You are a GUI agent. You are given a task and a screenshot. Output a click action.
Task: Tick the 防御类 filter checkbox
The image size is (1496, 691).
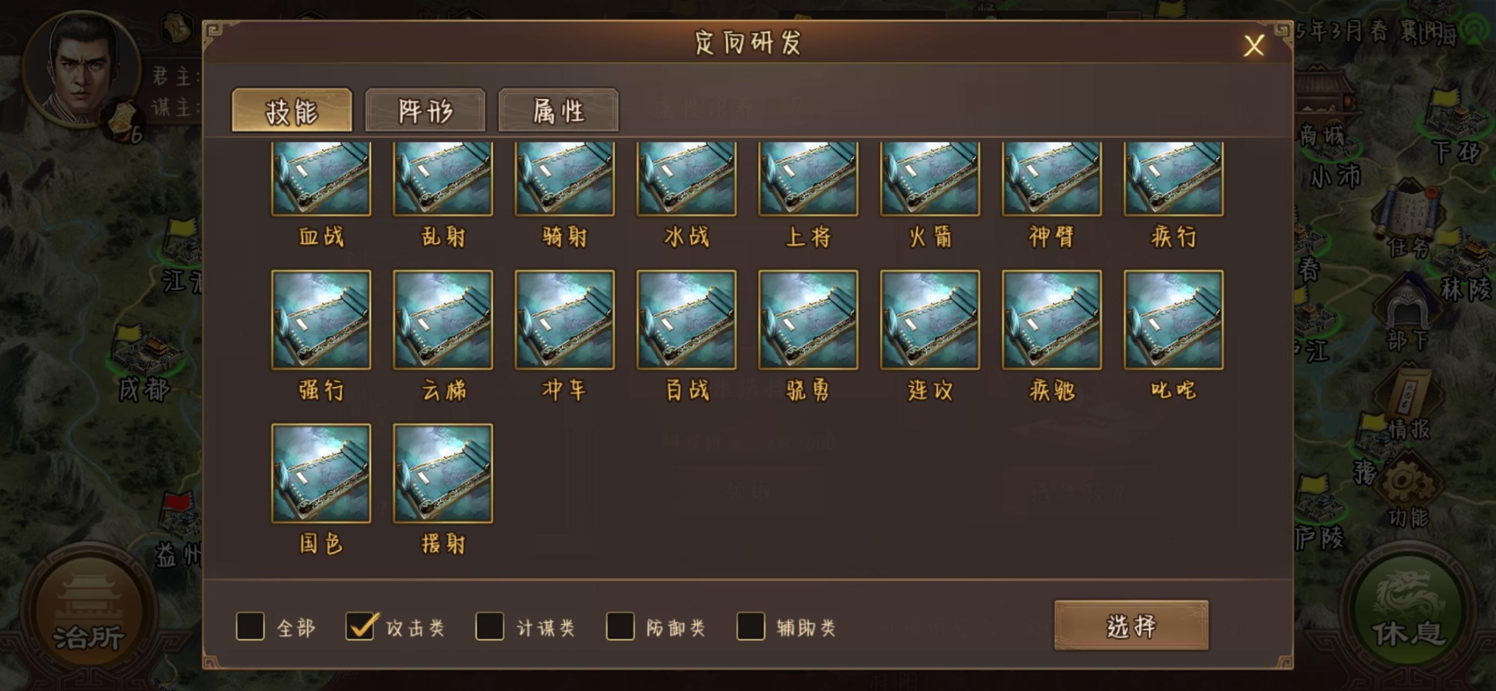pyautogui.click(x=620, y=626)
